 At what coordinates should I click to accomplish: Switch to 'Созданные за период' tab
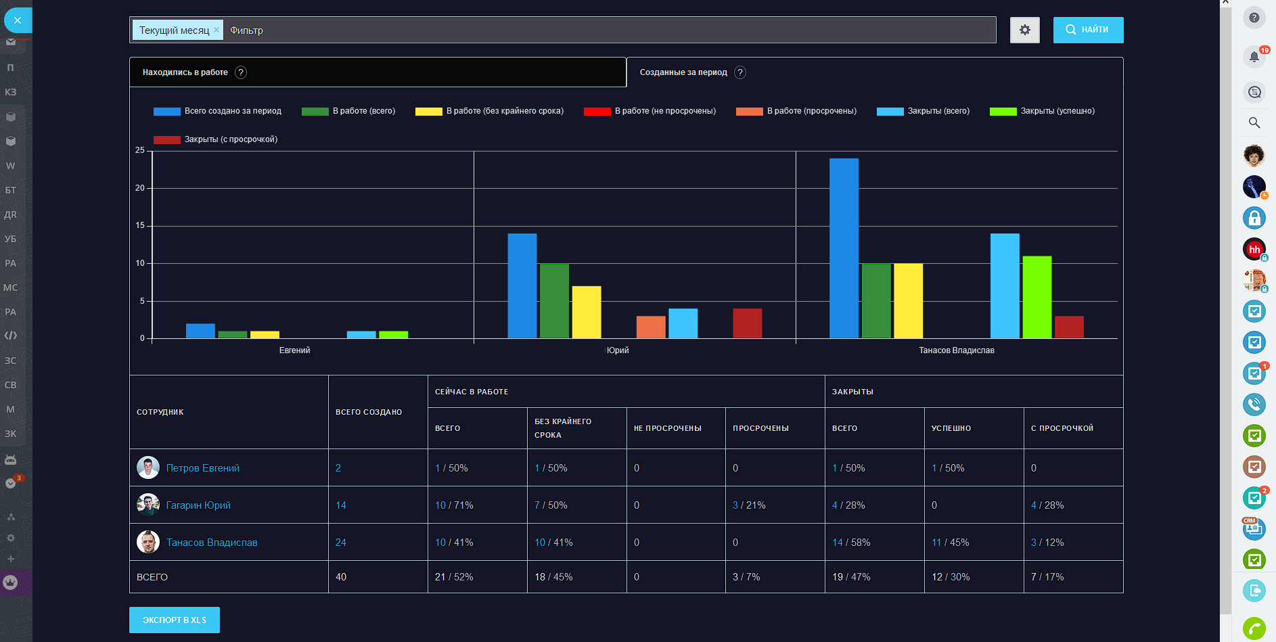pos(683,72)
